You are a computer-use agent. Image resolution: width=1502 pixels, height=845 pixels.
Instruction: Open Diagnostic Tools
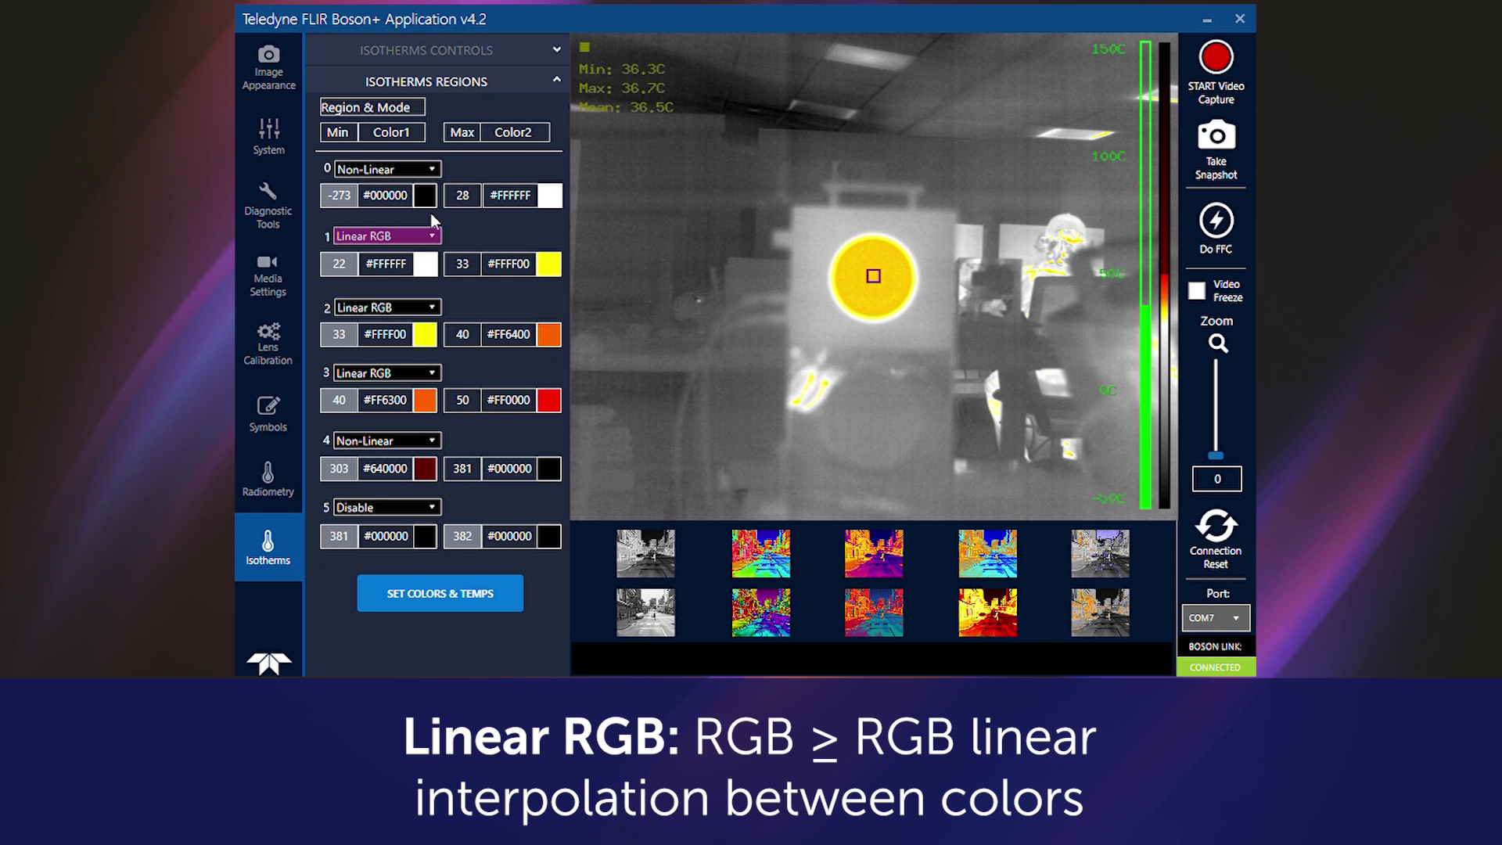tap(268, 206)
